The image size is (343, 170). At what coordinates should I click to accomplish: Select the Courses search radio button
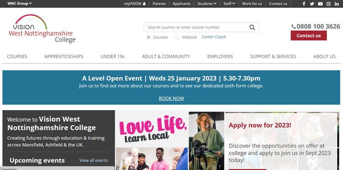(149, 37)
